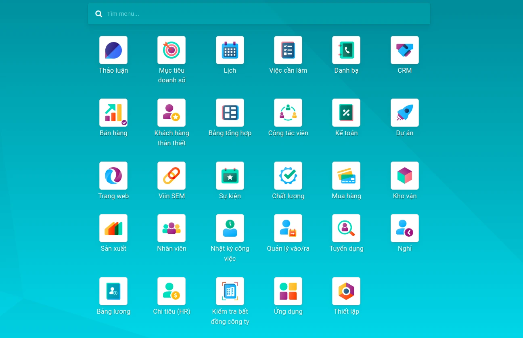Screen dimensions: 523x338
Task: Launch Mục tiêu doanh số target icon
Action: [172, 50]
